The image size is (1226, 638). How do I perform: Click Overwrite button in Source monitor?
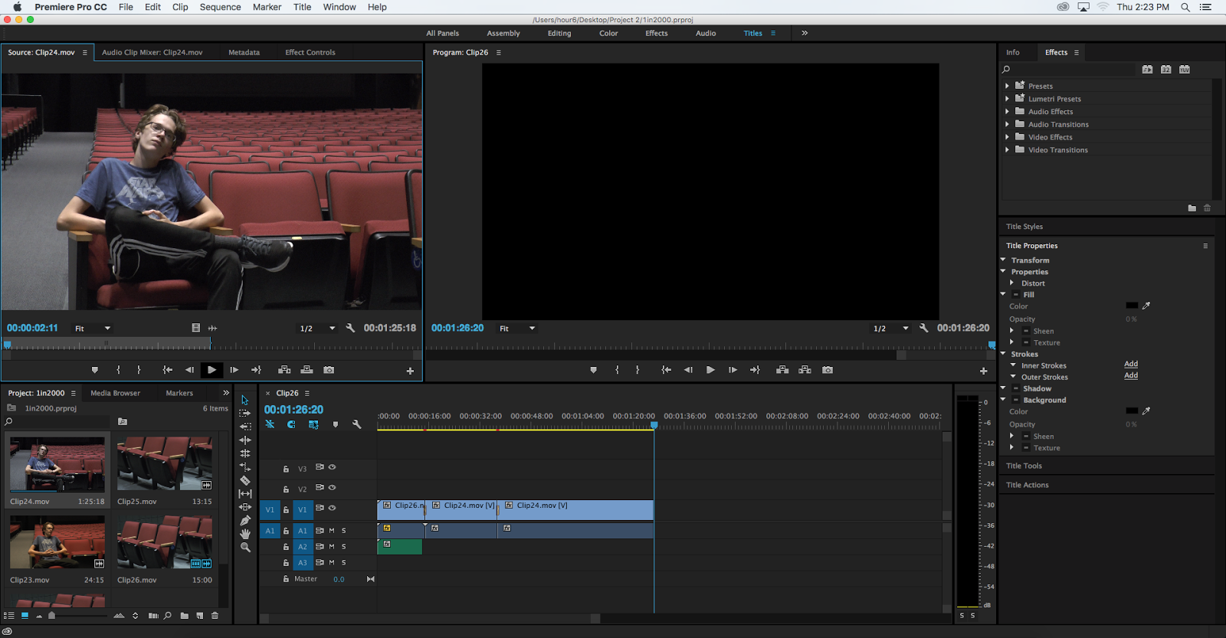click(x=306, y=370)
